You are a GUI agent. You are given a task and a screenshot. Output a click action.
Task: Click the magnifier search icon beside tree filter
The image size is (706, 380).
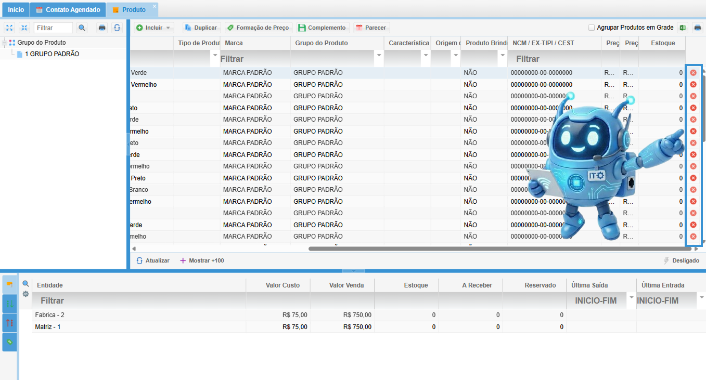[82, 28]
